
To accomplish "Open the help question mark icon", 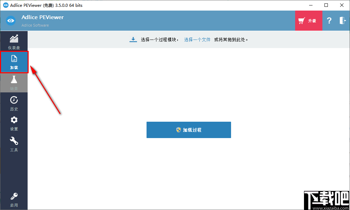I will point(329,20).
